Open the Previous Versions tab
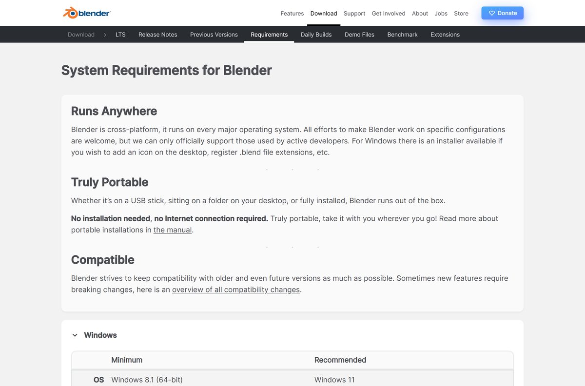The width and height of the screenshot is (585, 386). (x=214, y=35)
